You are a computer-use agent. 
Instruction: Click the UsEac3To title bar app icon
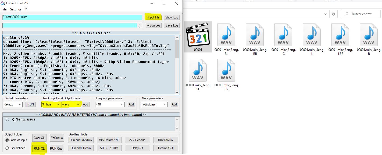click(3, 3)
